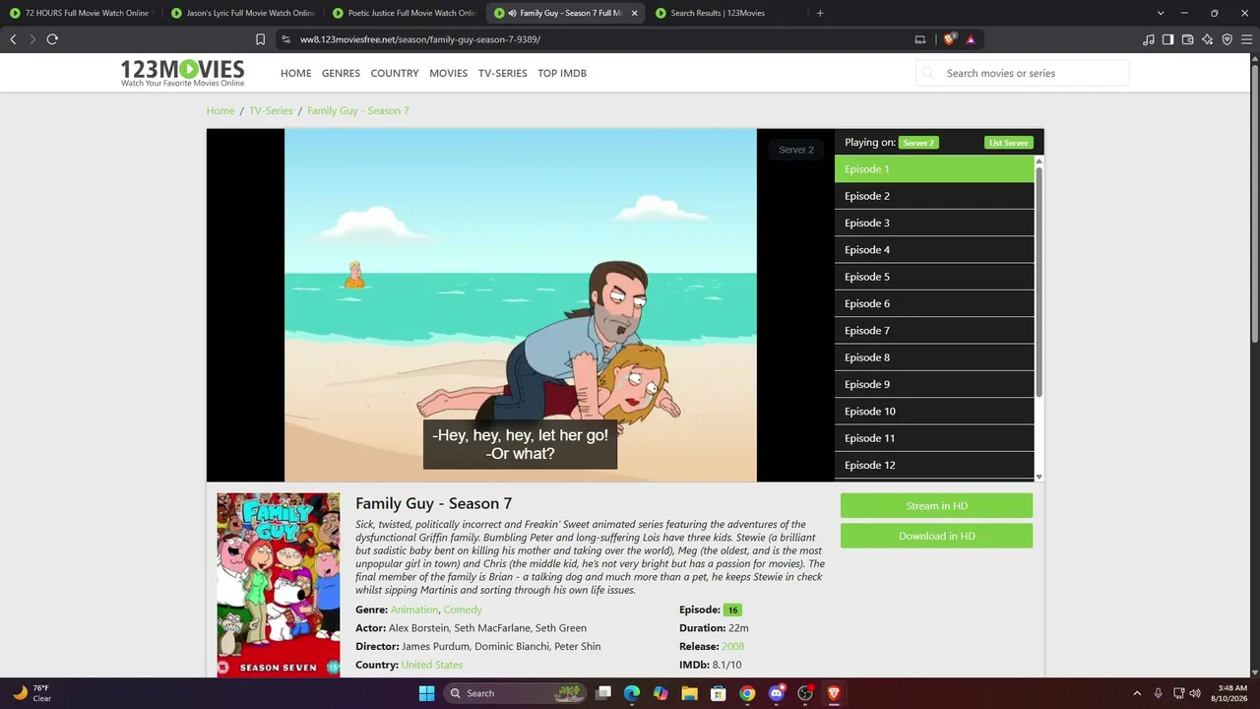Close the Family Guy Season 7 tab
This screenshot has width=1260, height=709.
point(634,13)
